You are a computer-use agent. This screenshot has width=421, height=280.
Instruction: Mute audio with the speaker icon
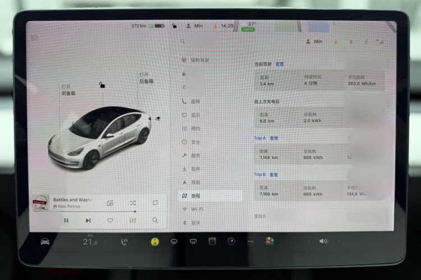[323, 241]
